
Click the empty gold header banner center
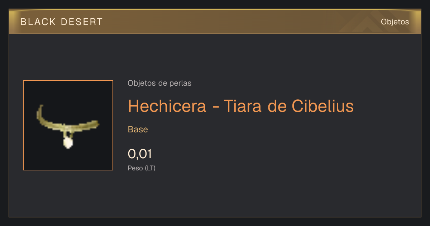215,22
